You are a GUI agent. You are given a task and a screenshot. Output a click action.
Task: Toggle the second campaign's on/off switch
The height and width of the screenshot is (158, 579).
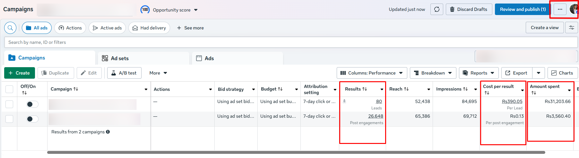click(x=32, y=119)
